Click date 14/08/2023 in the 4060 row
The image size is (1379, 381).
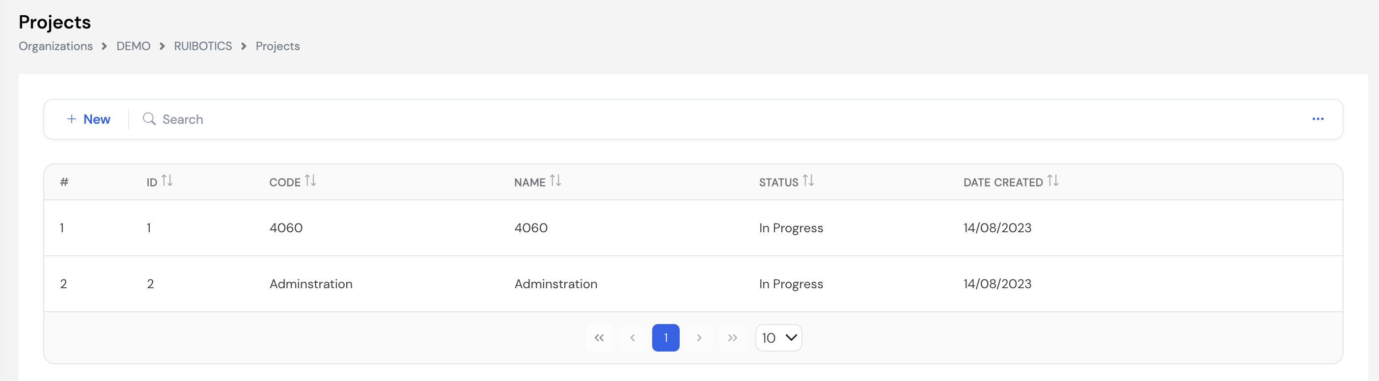pyautogui.click(x=997, y=228)
